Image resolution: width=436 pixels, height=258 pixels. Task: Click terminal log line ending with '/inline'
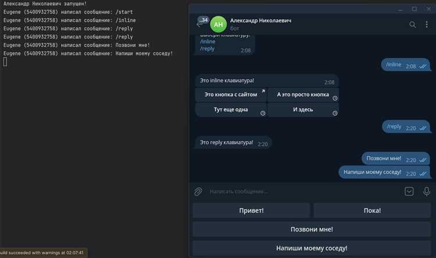click(x=70, y=20)
